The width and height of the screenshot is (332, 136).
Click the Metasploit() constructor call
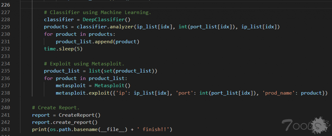[112, 85]
